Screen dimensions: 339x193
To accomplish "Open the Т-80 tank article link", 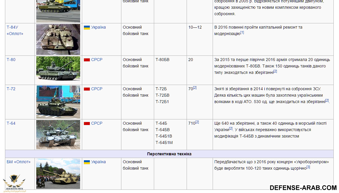I will (11, 60).
